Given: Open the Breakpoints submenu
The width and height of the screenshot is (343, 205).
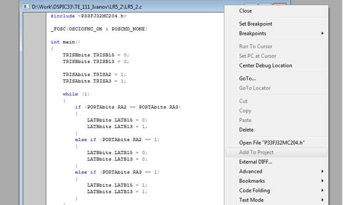Looking at the screenshot, I should coord(277,34).
